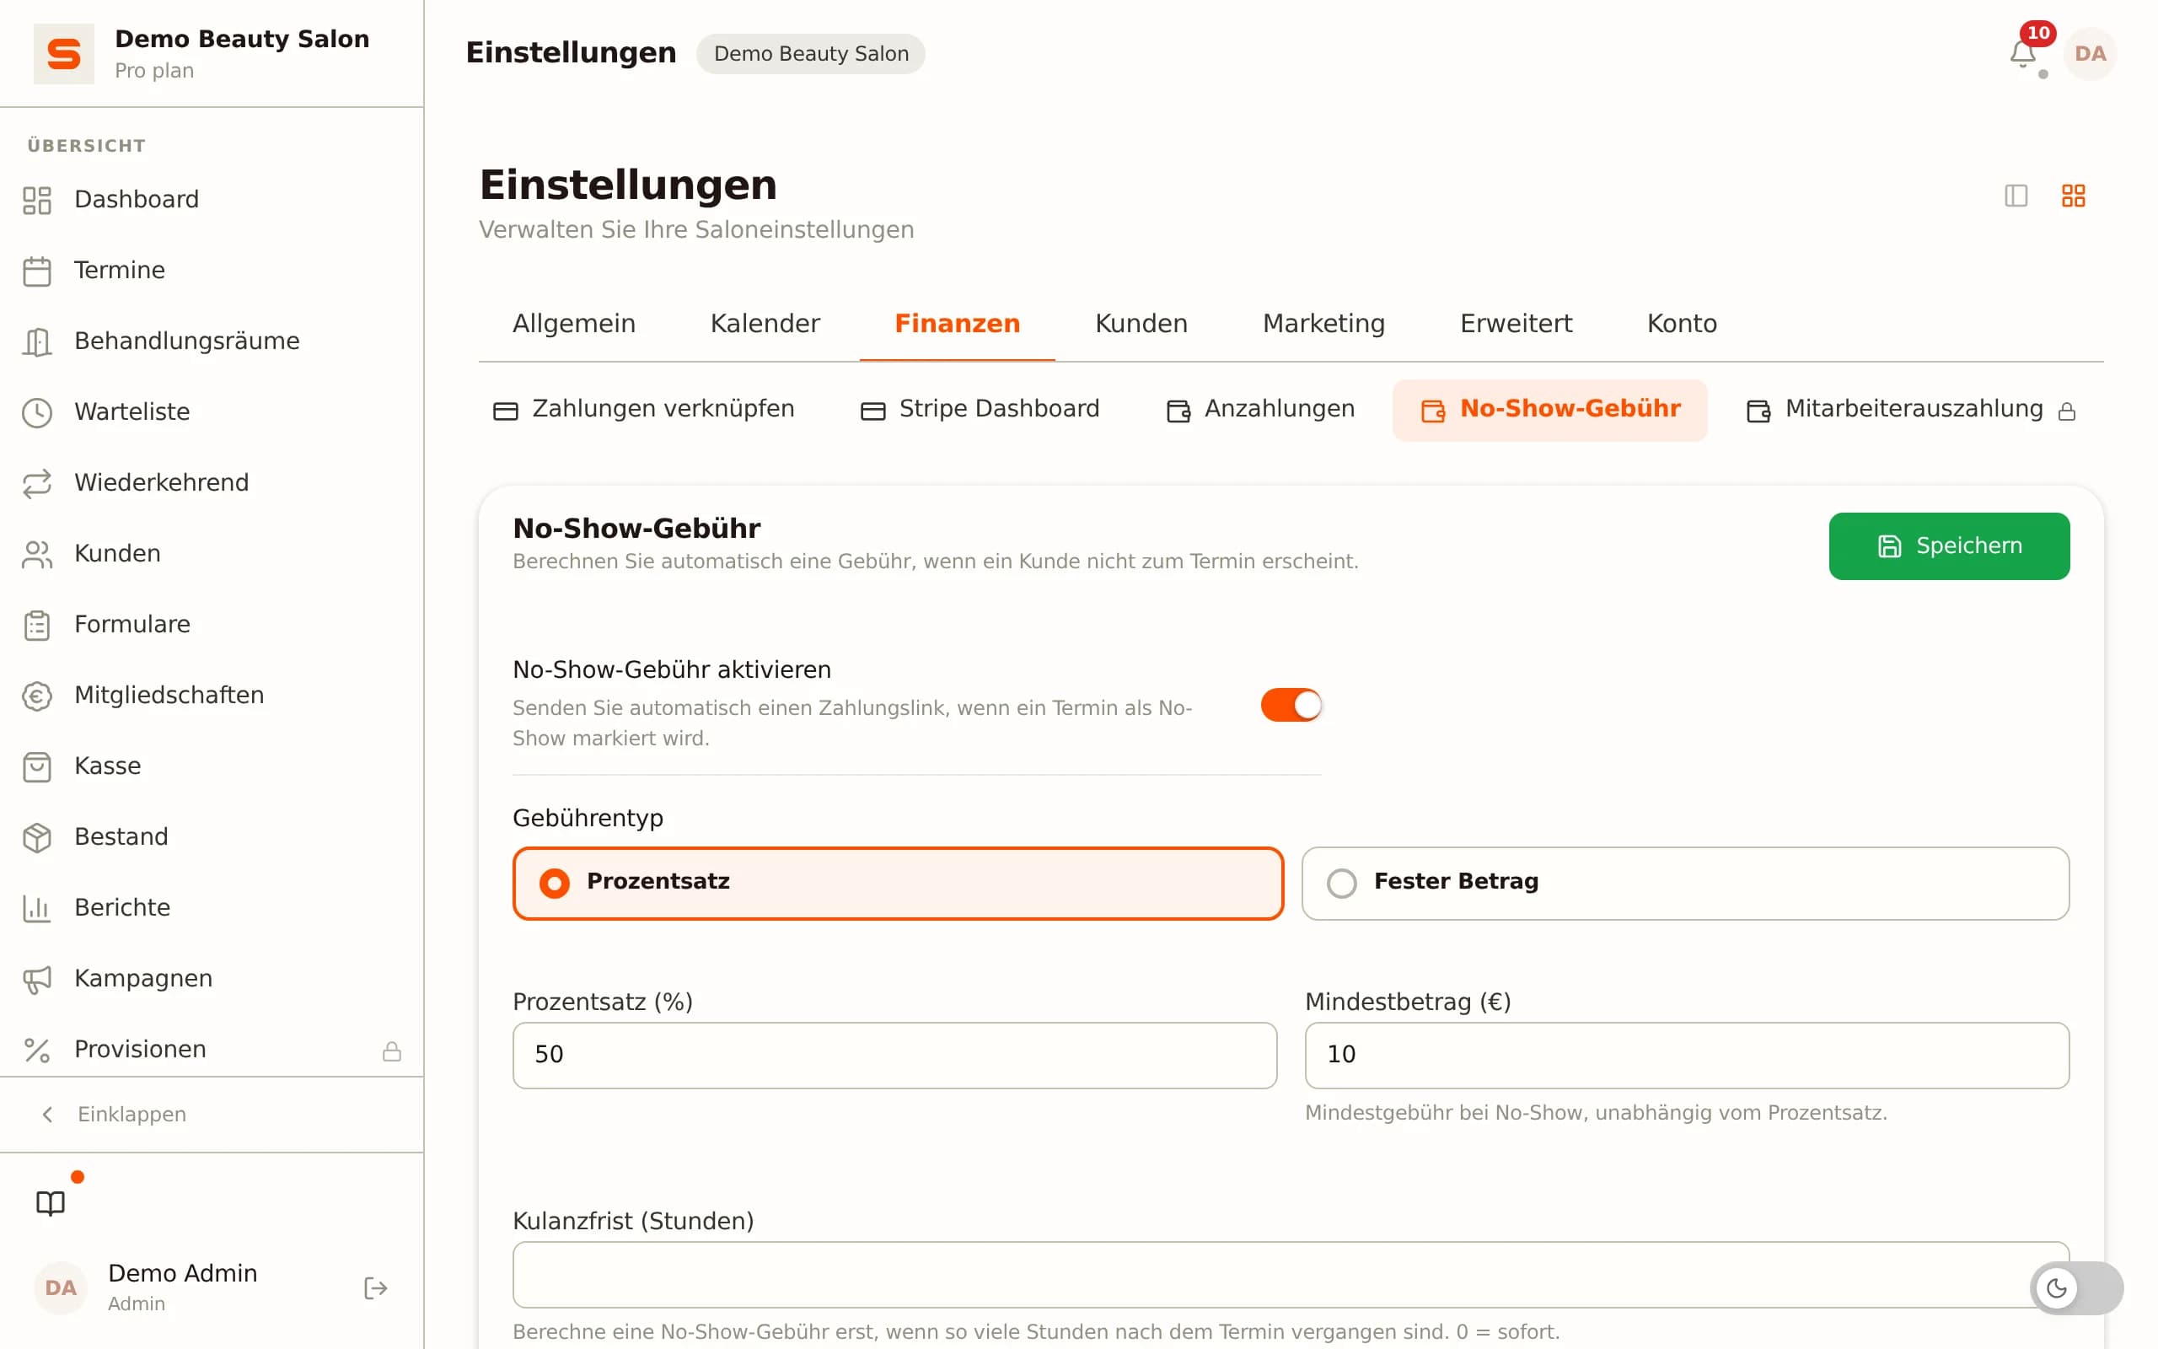Open the notifications bell icon

pyautogui.click(x=2021, y=53)
